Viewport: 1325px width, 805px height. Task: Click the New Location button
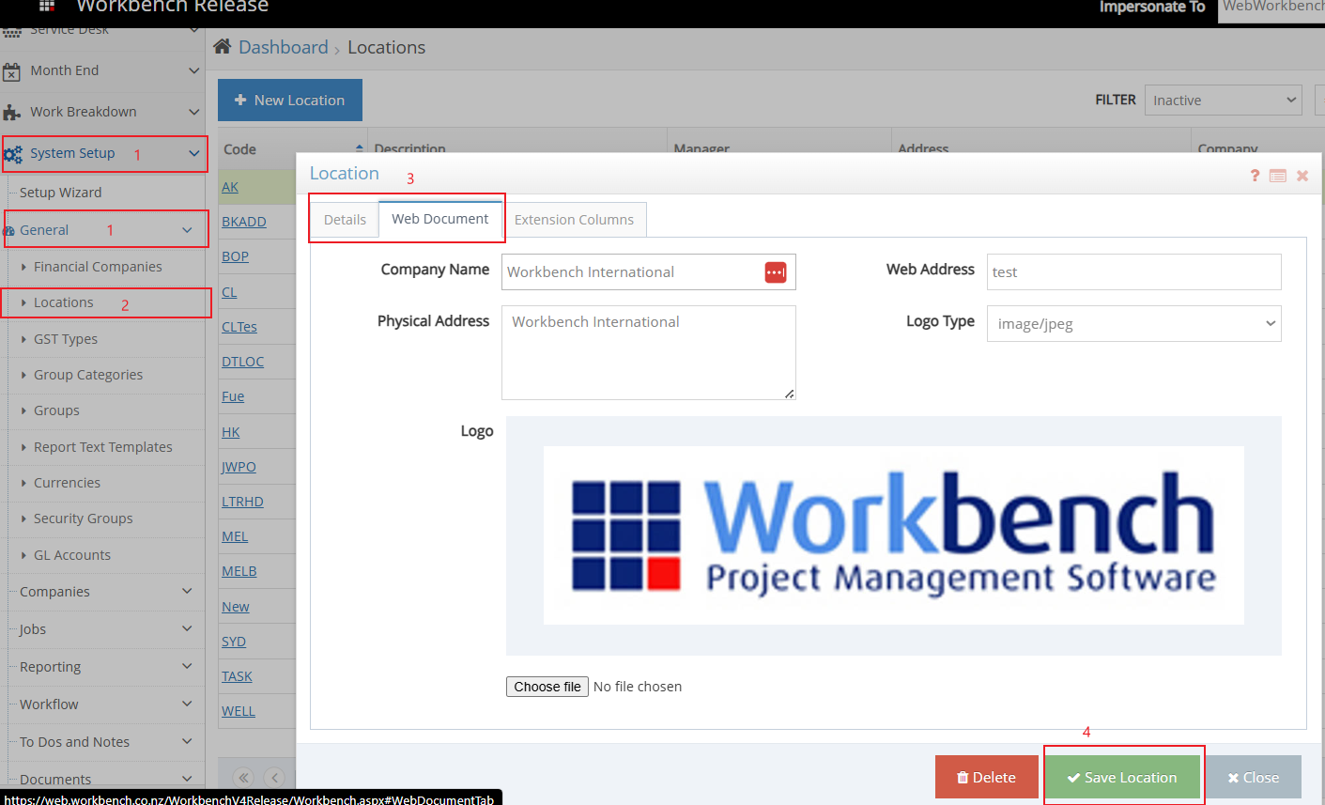click(x=290, y=100)
